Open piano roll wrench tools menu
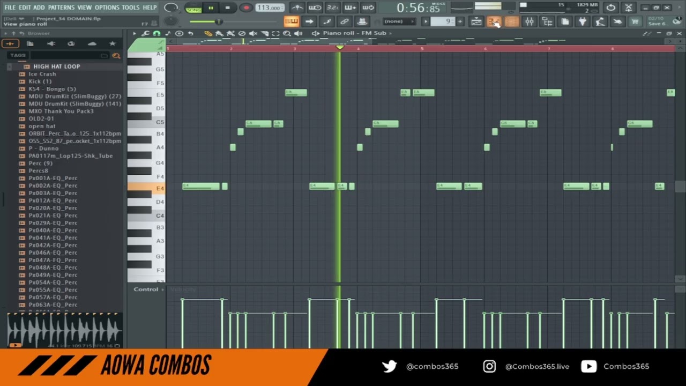This screenshot has width=686, height=386. tap(146, 33)
